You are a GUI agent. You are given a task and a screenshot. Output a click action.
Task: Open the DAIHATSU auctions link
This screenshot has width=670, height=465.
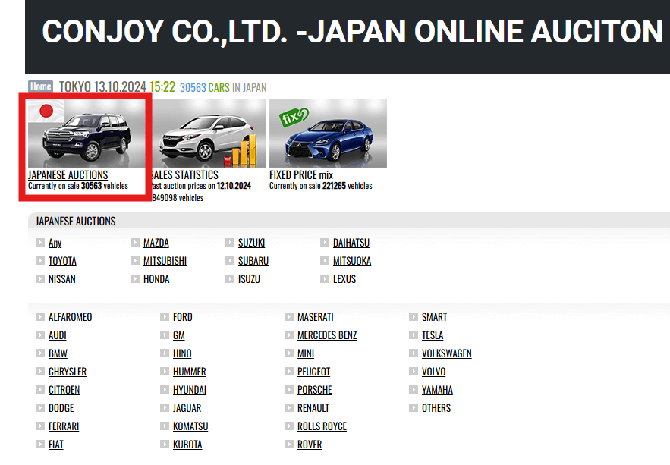coord(352,243)
